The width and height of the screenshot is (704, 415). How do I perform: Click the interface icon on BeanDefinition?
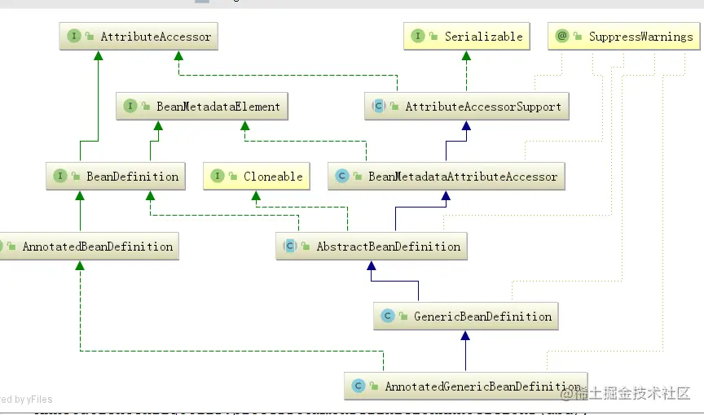coord(60,176)
